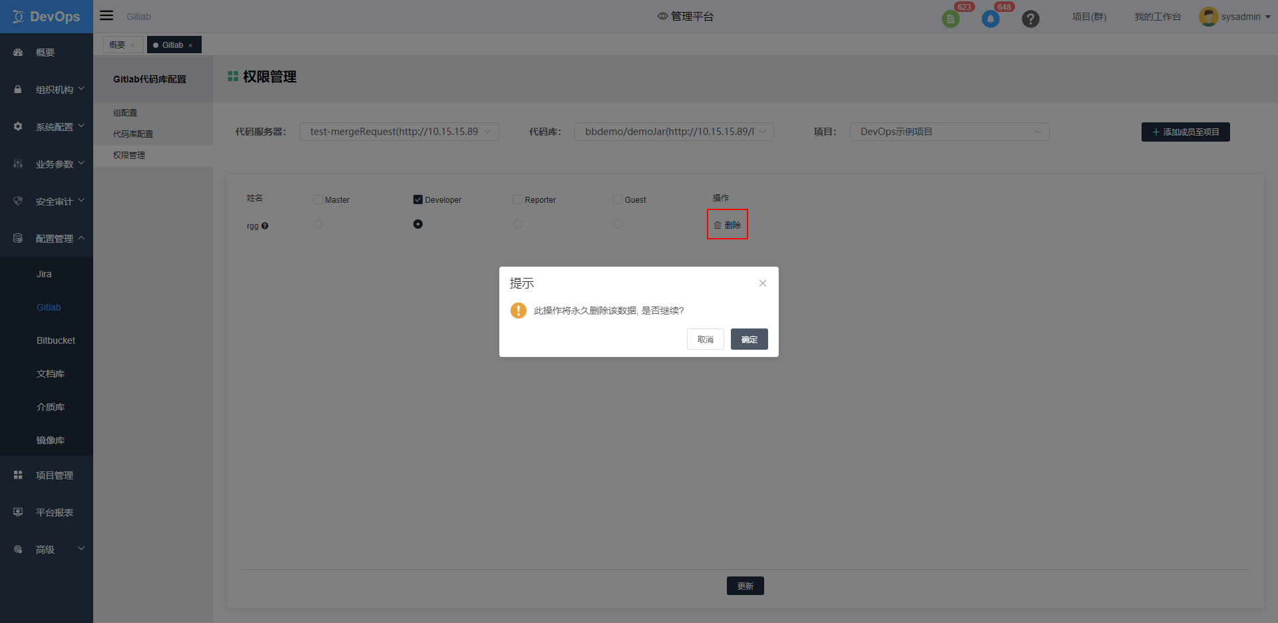Open 镜像库 in sidebar
This screenshot has width=1278, height=623.
coord(51,440)
